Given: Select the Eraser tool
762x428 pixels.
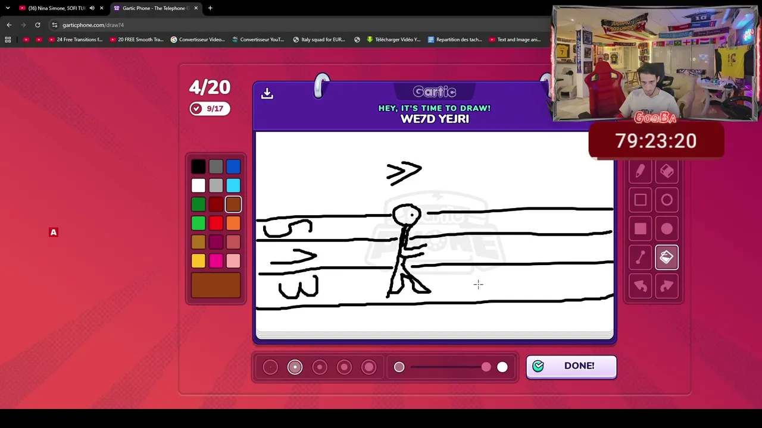Looking at the screenshot, I should [x=667, y=172].
